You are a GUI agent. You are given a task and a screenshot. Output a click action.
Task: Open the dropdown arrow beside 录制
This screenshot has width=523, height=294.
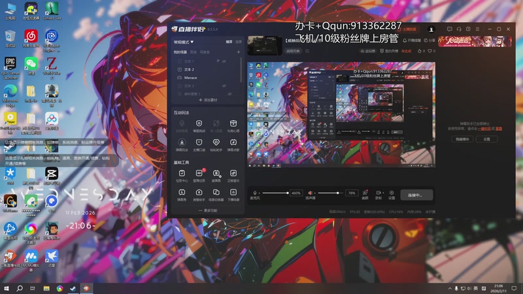pyautogui.click(x=383, y=193)
